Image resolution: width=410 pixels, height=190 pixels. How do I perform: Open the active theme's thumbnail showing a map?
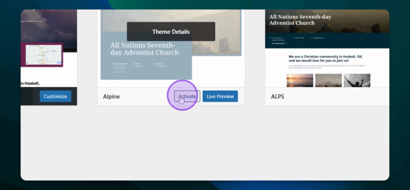coord(49,48)
